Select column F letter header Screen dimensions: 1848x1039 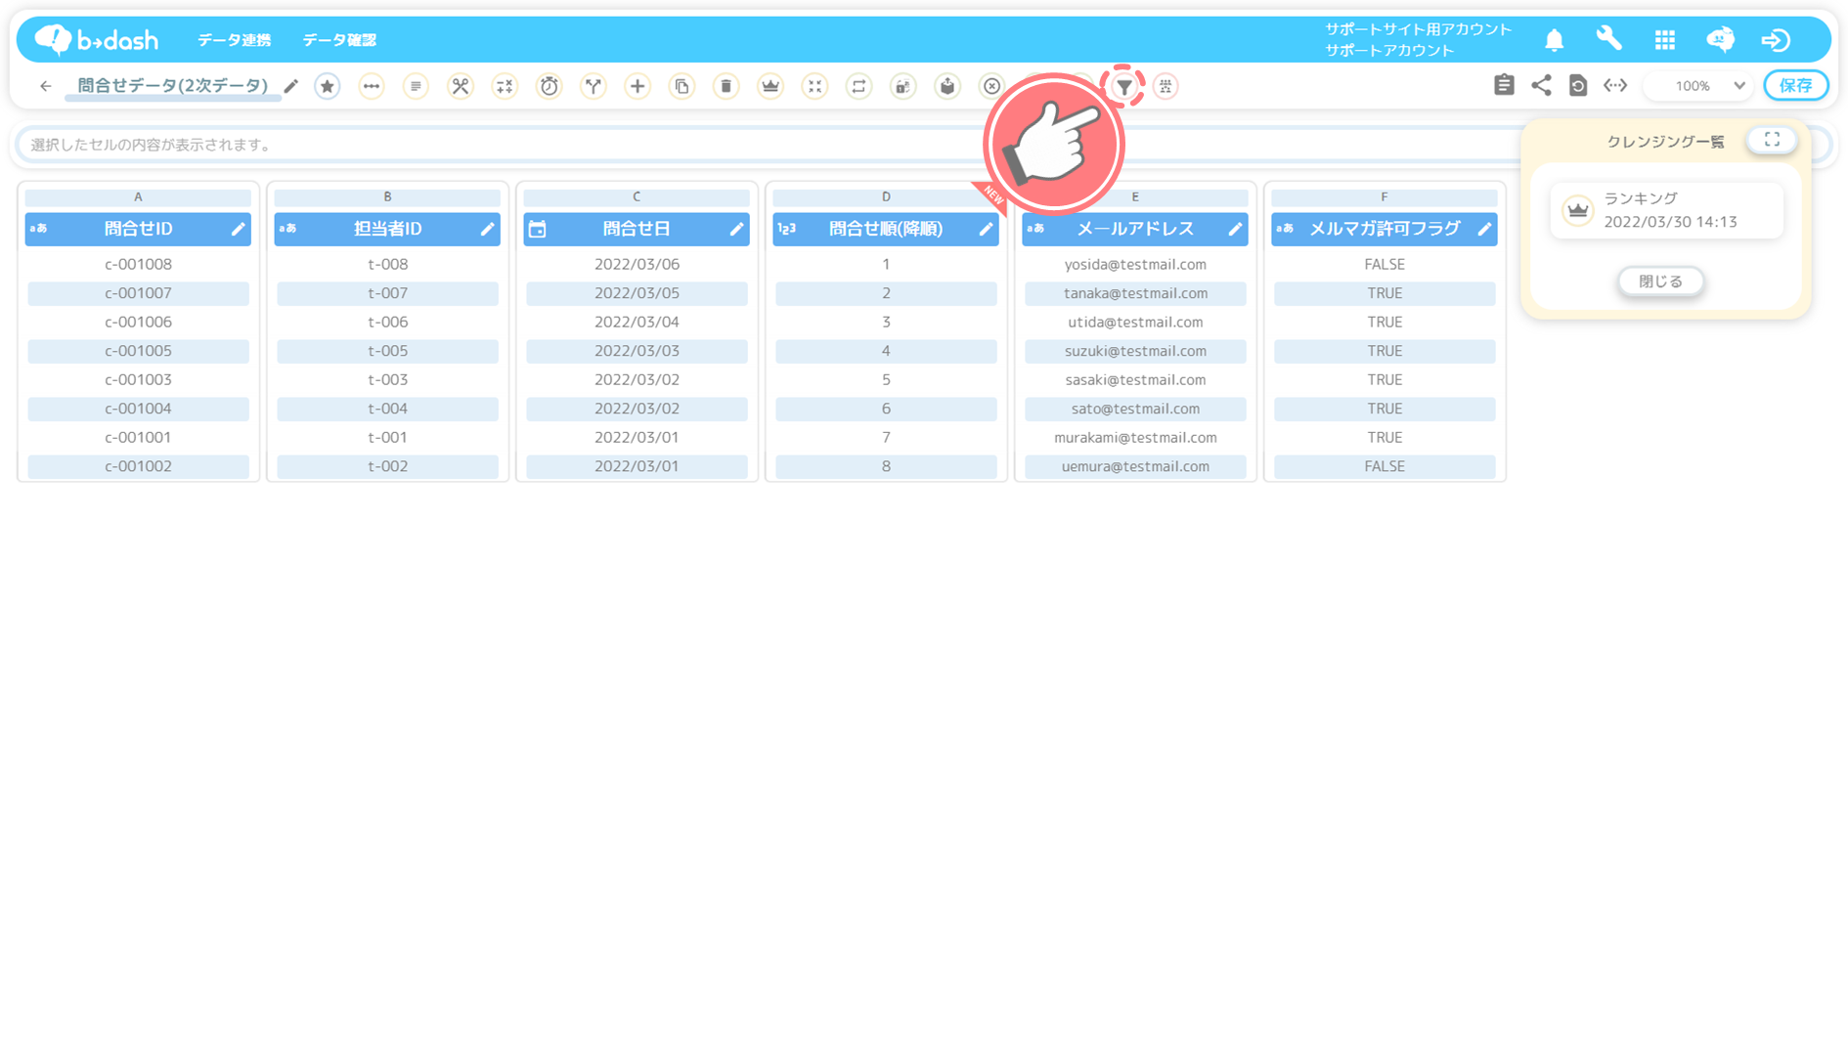tap(1385, 197)
